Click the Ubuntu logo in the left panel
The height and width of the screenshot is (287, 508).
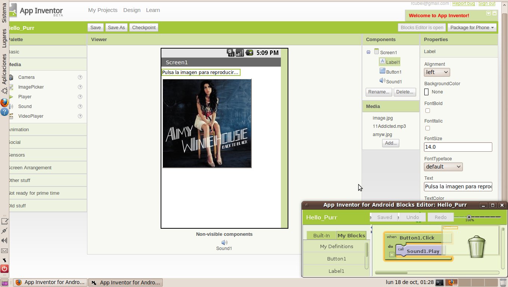tap(4, 91)
